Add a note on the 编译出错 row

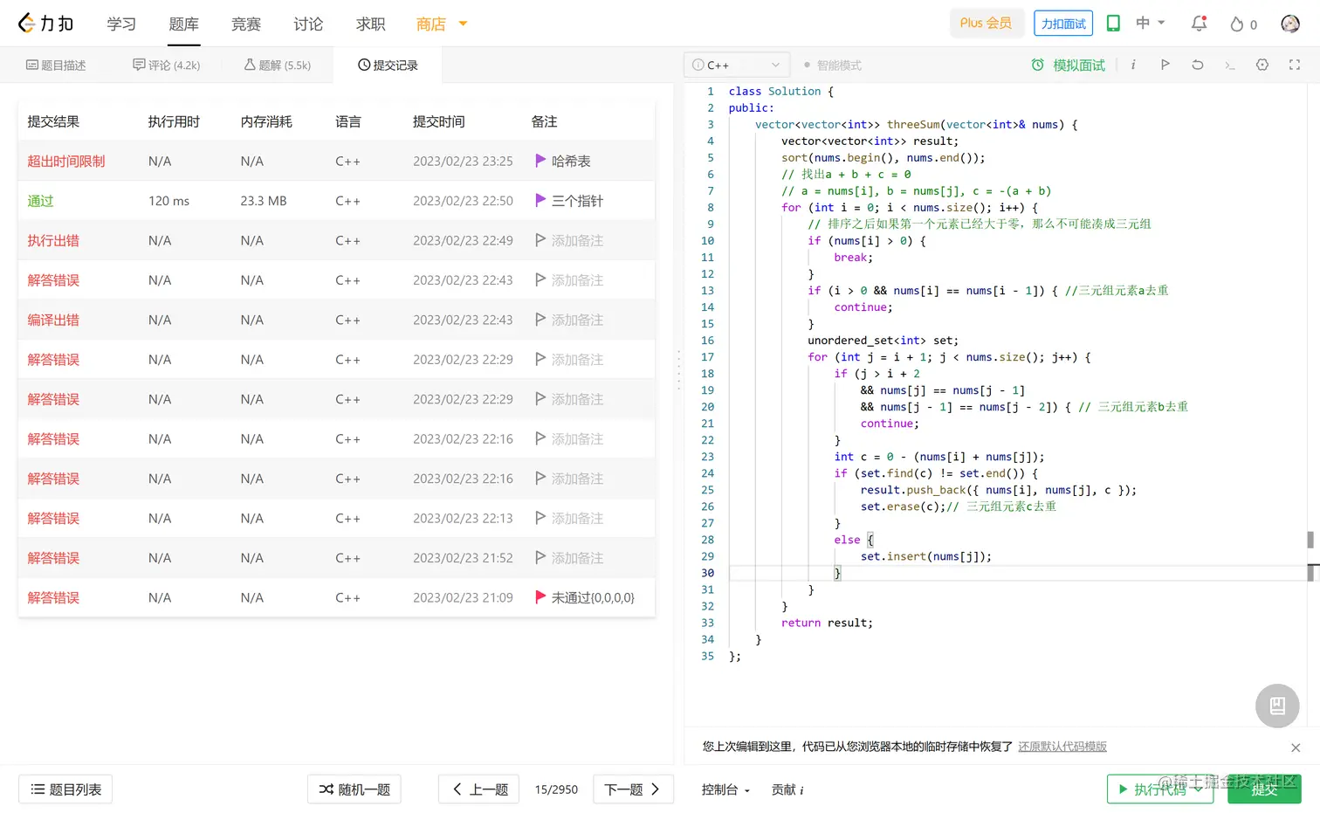point(569,320)
